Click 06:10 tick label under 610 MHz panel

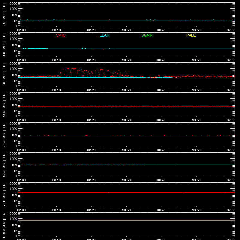point(56,90)
